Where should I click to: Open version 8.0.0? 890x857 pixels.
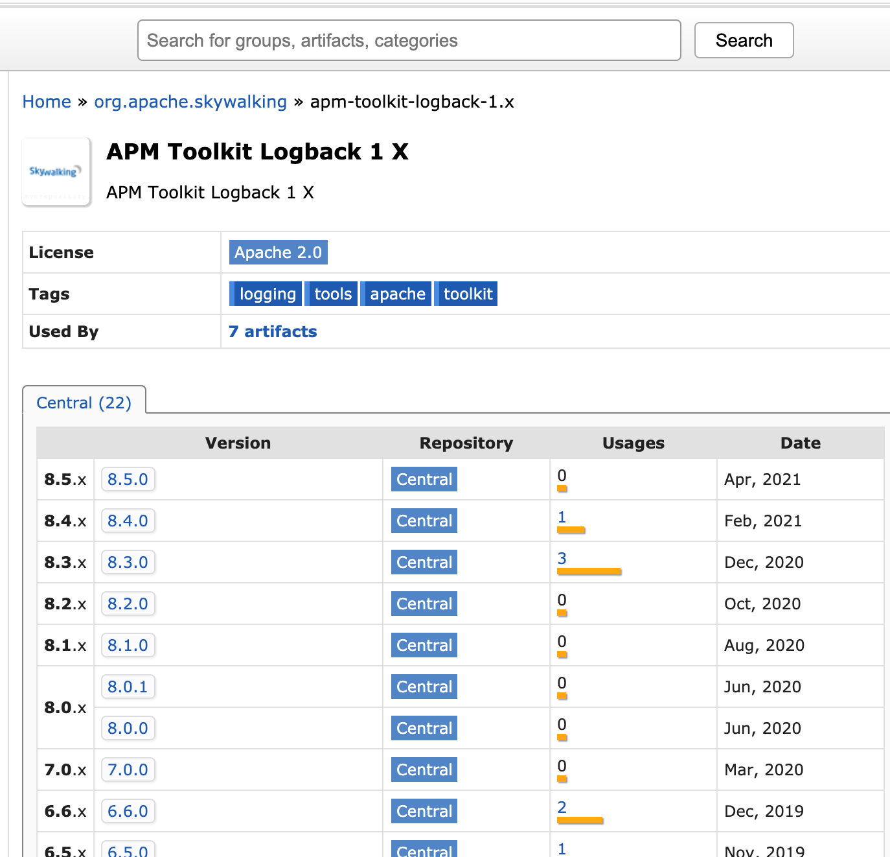[128, 728]
